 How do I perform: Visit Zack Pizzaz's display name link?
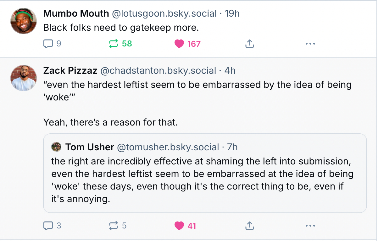tap(70, 71)
